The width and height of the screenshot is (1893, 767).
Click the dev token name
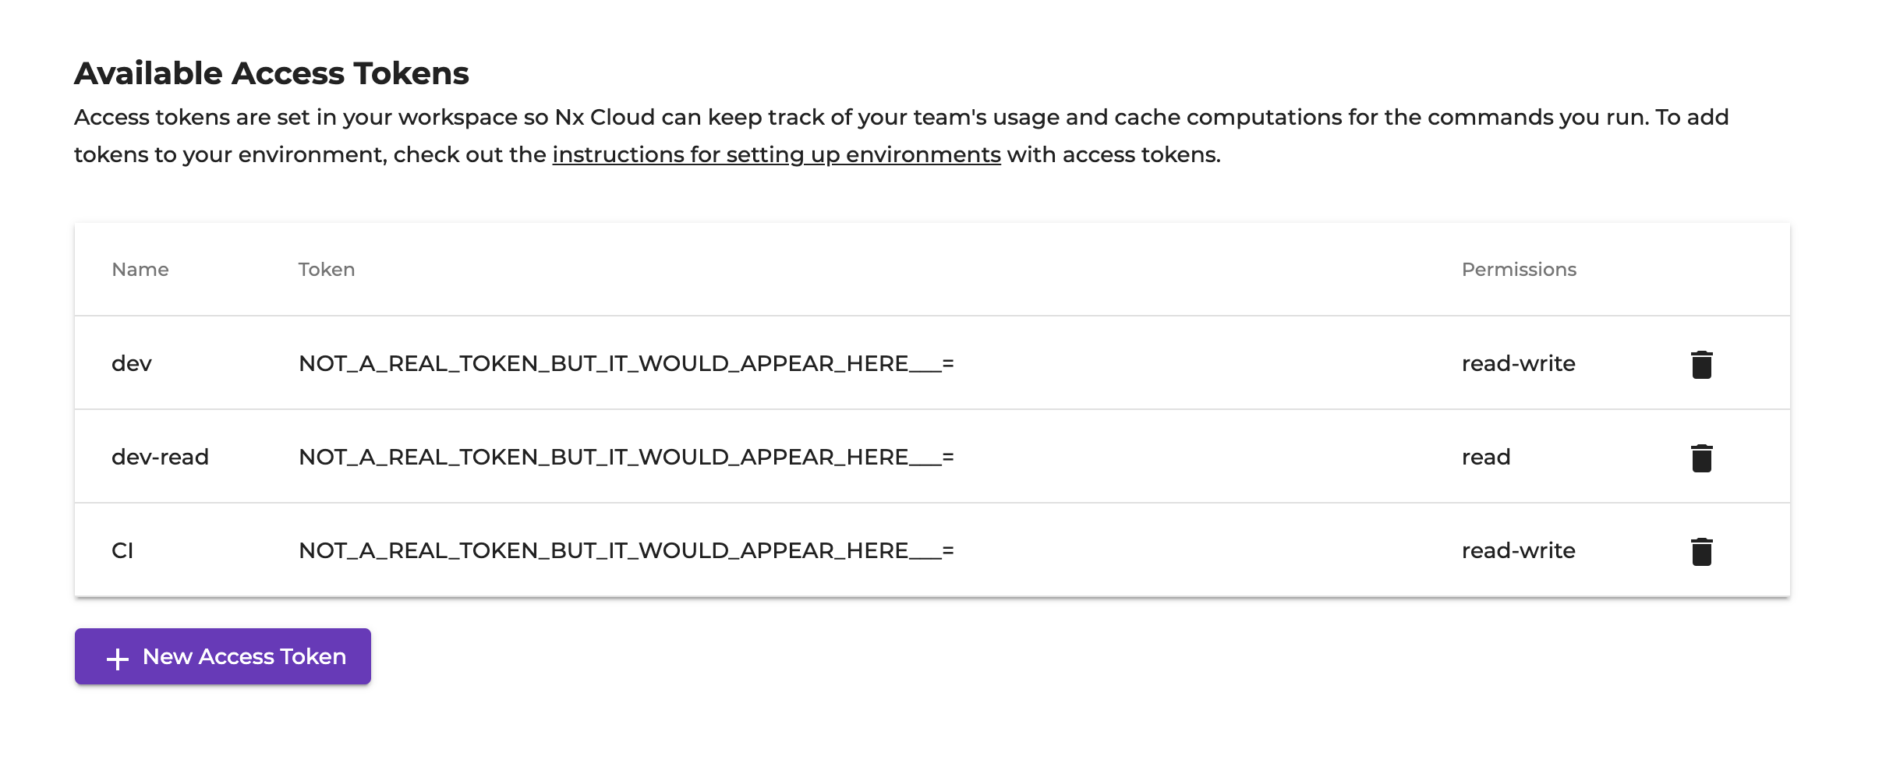click(x=132, y=363)
